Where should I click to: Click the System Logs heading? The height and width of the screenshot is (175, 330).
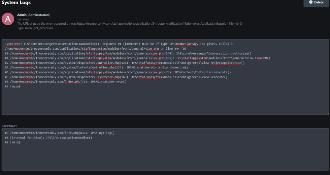(16, 3)
